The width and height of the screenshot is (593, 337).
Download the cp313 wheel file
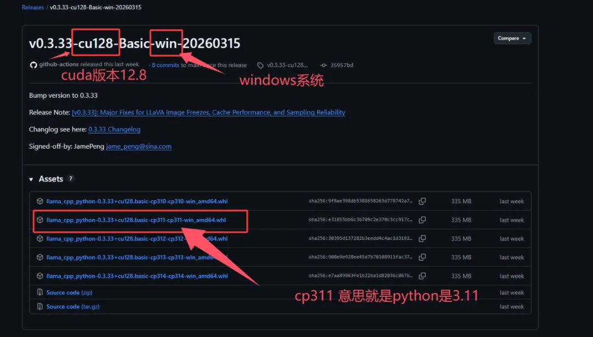pos(137,257)
